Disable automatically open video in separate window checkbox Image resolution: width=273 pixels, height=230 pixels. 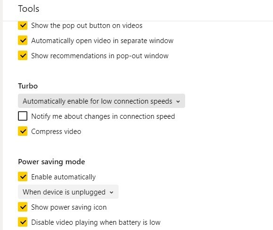pyautogui.click(x=23, y=41)
